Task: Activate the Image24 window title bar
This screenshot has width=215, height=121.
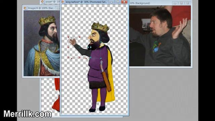Action: point(41,8)
